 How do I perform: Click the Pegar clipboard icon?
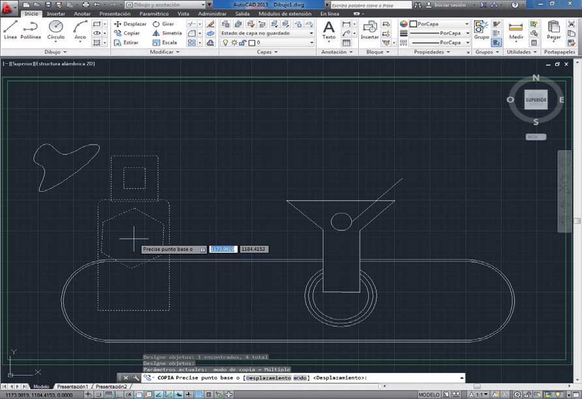[553, 30]
